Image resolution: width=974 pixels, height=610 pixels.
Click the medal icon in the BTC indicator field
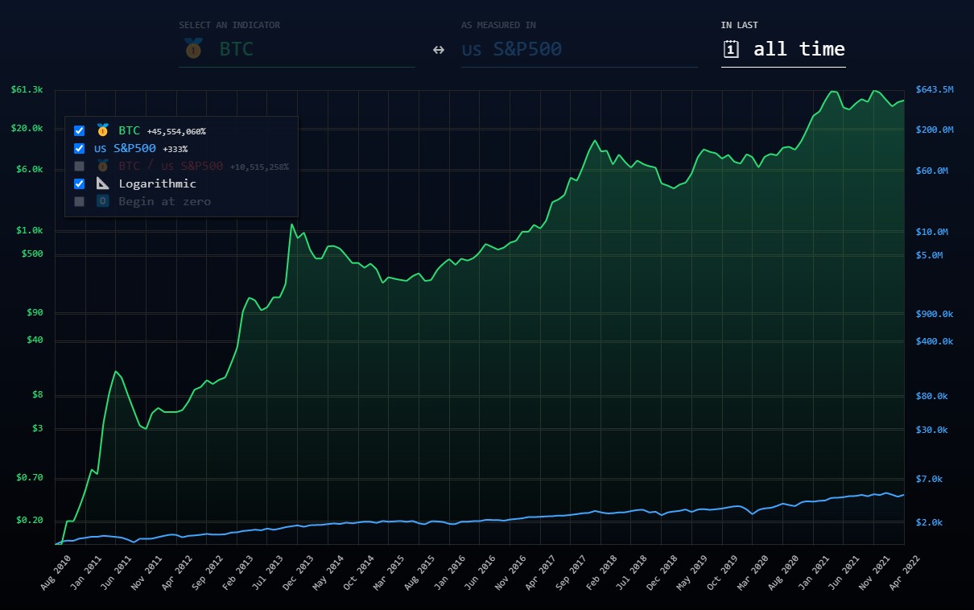pyautogui.click(x=193, y=49)
